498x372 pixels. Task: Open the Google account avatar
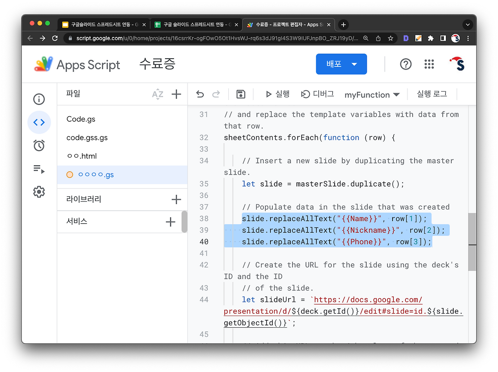457,64
